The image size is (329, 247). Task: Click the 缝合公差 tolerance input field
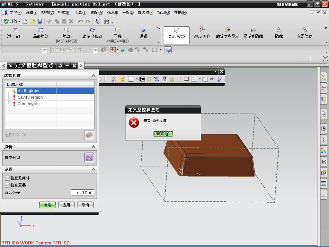tap(83, 193)
